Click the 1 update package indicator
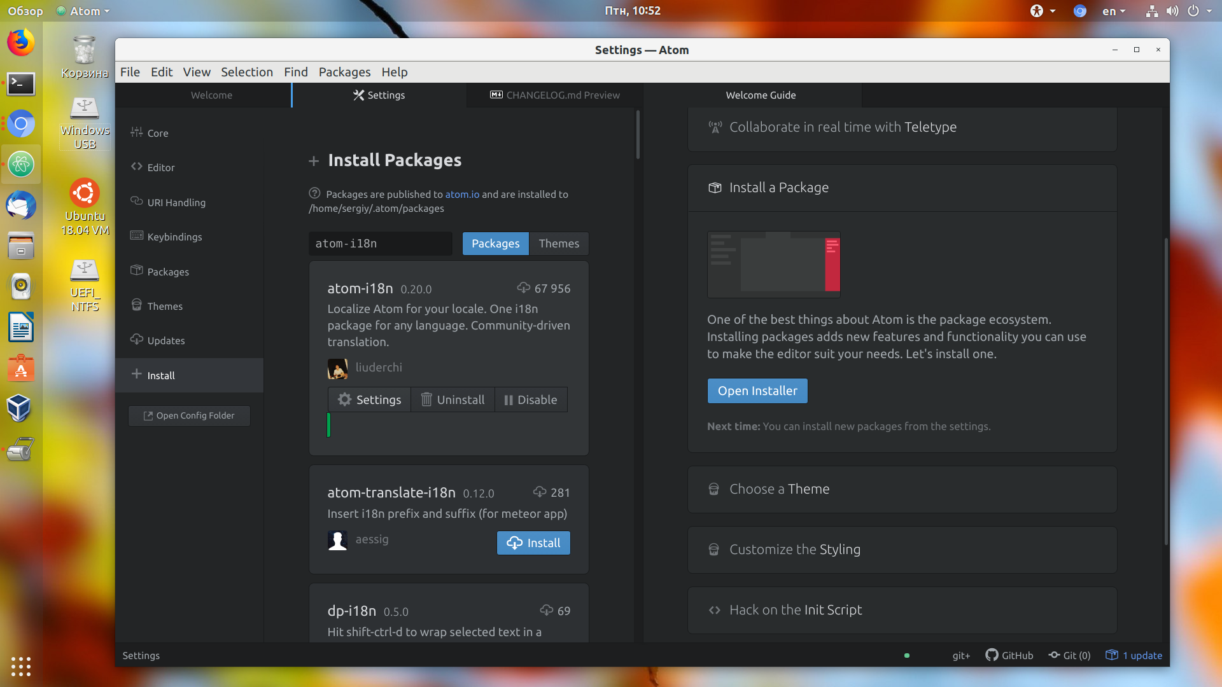The height and width of the screenshot is (687, 1222). 1134,655
